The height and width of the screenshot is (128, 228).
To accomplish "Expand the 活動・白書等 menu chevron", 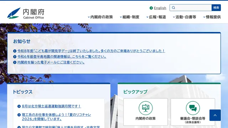I will [x=174, y=17].
